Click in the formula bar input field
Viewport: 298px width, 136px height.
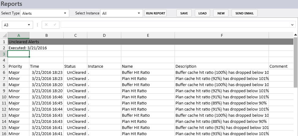click(x=175, y=25)
